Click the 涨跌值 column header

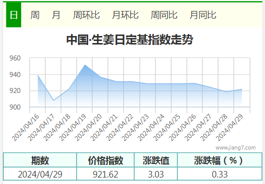(x=156, y=160)
